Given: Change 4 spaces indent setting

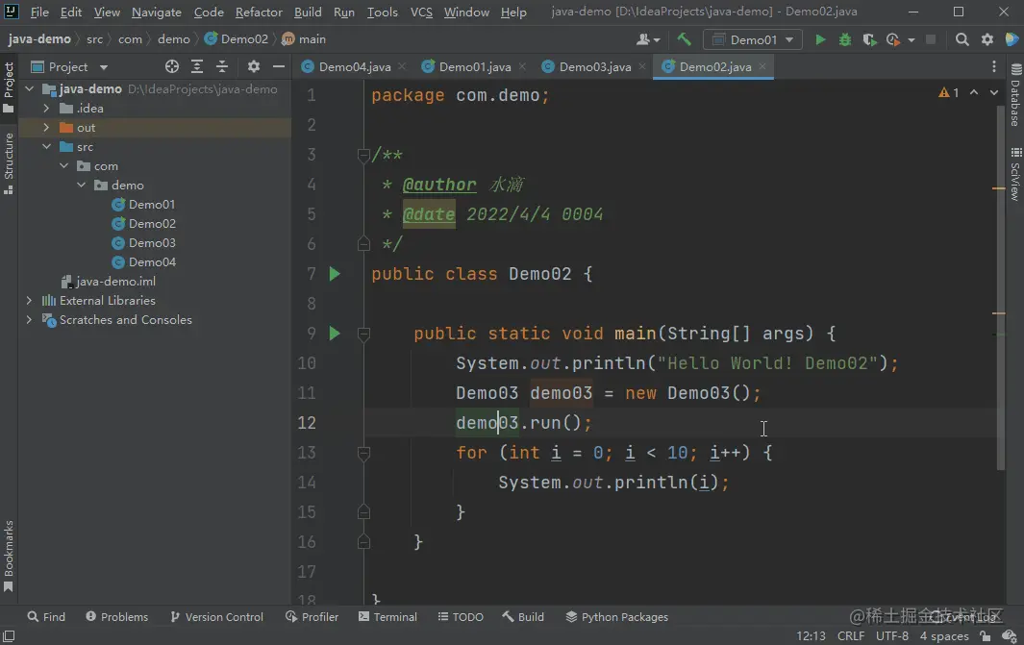Looking at the screenshot, I should (944, 635).
